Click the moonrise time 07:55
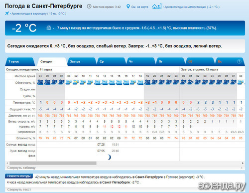This screenshot has width=249, height=193. click(x=101, y=151)
